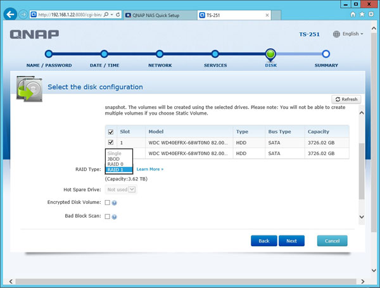Click the SUMMARY step marker

pyautogui.click(x=326, y=54)
